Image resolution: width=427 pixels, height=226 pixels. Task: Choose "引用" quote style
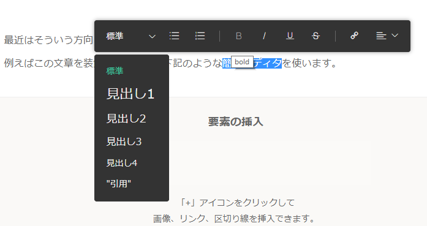coord(118,184)
